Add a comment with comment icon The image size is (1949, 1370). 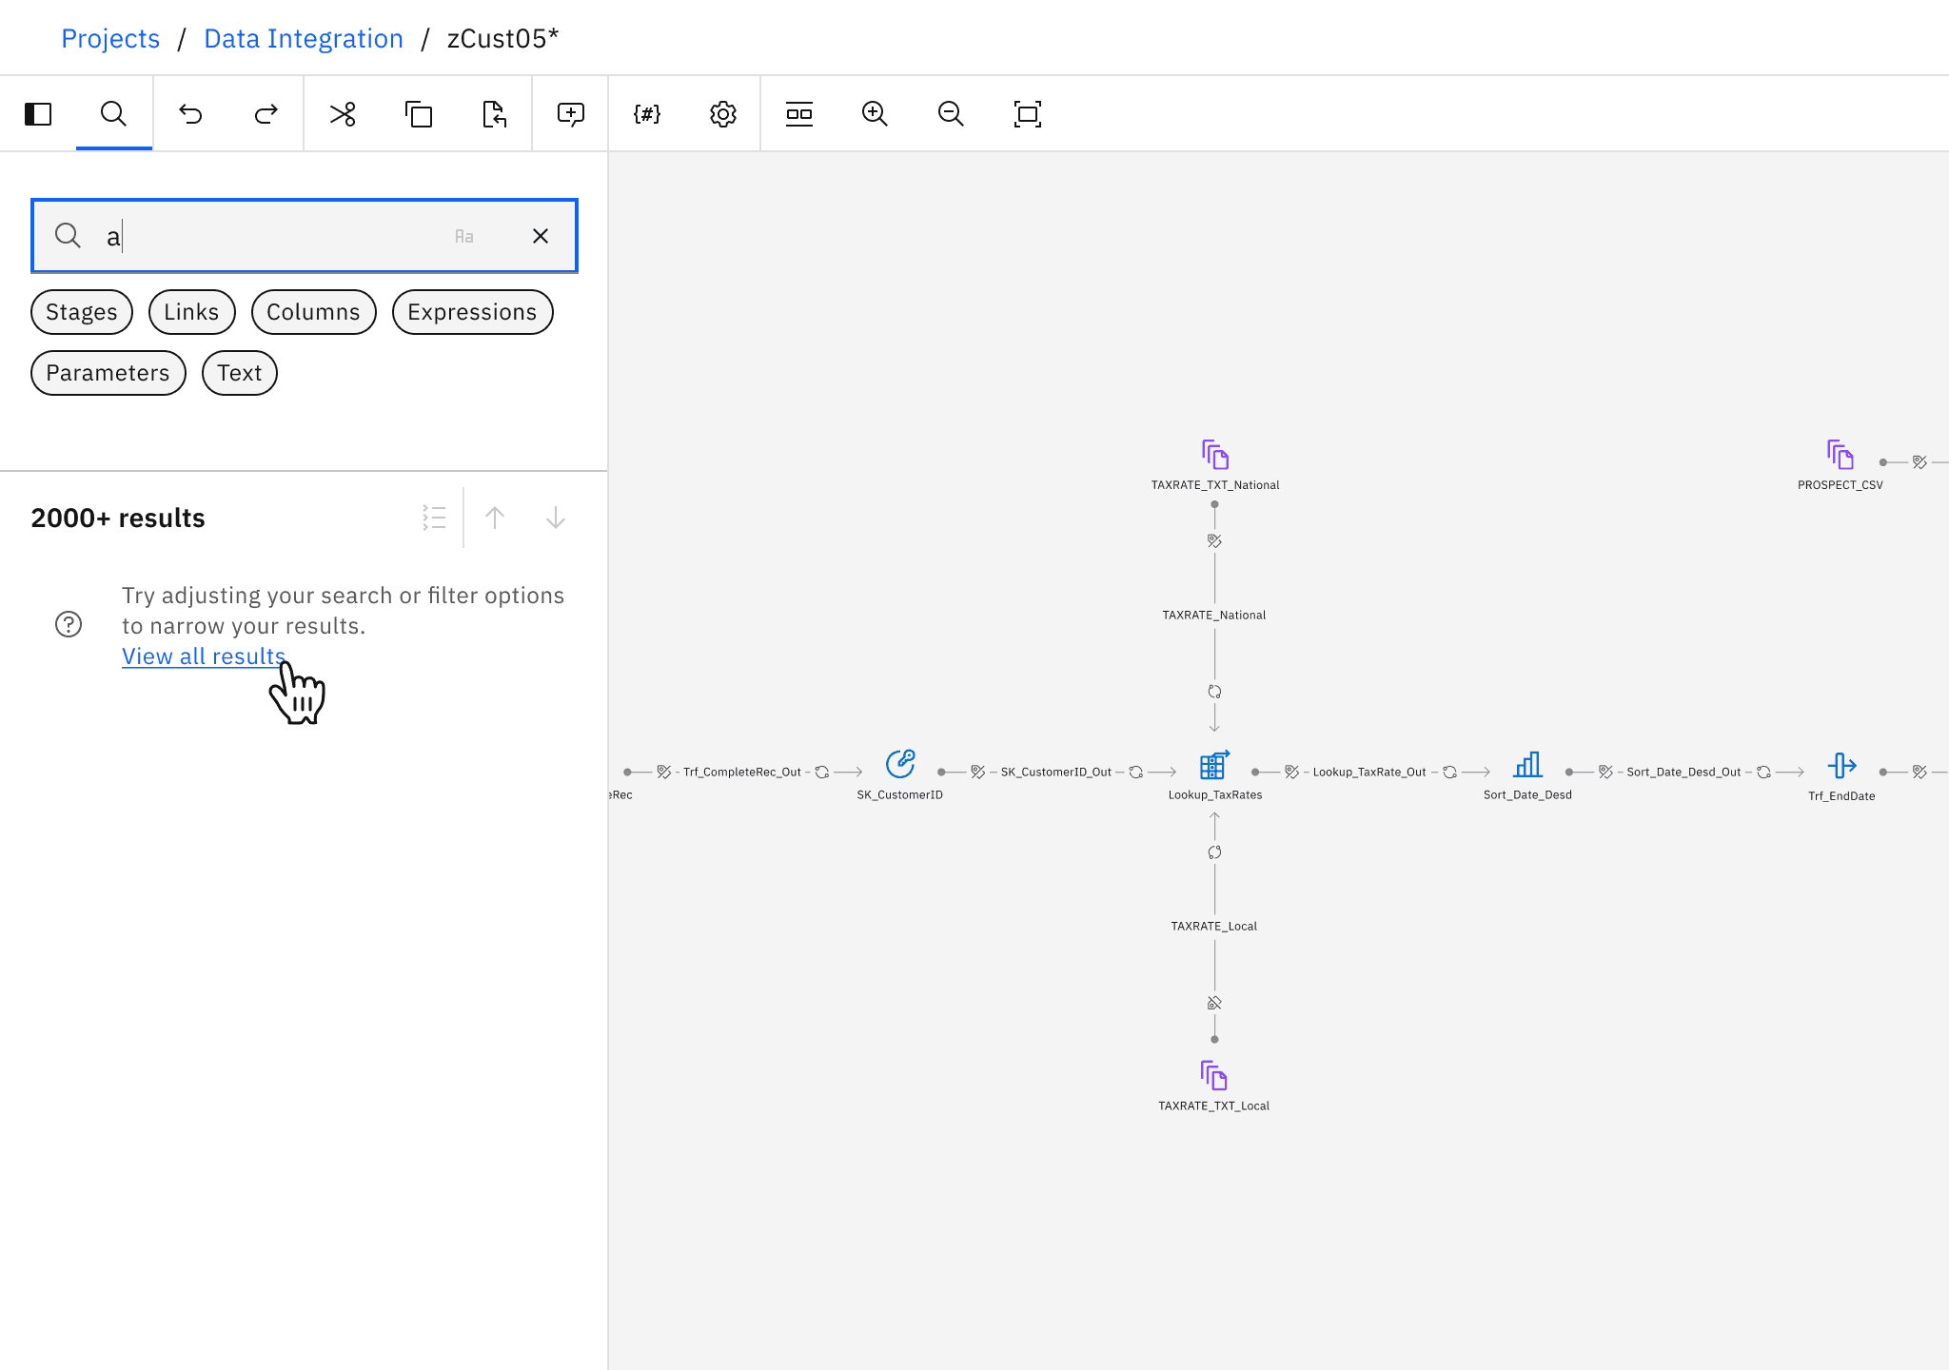point(571,114)
